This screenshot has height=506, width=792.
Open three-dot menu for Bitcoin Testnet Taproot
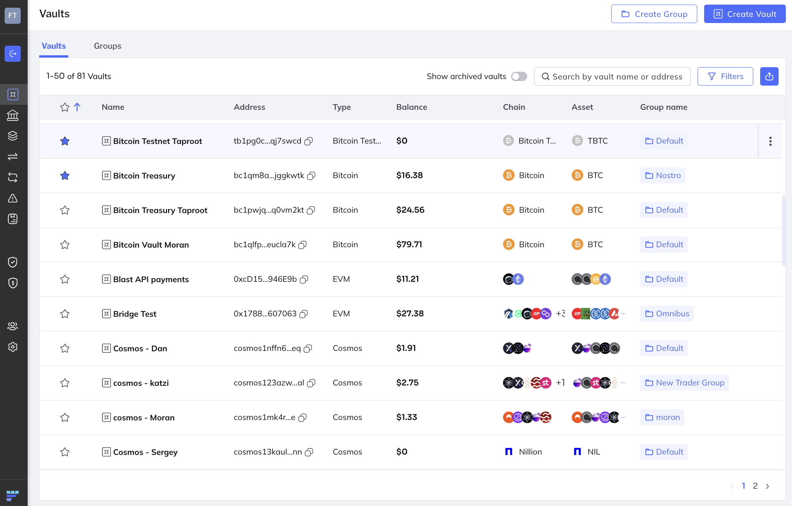click(x=770, y=141)
